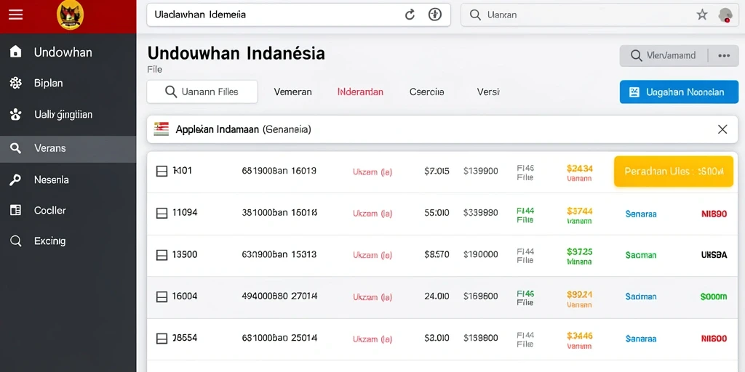This screenshot has width=745, height=372.
Task: Open Biplan in the sidebar
Action: (68, 83)
